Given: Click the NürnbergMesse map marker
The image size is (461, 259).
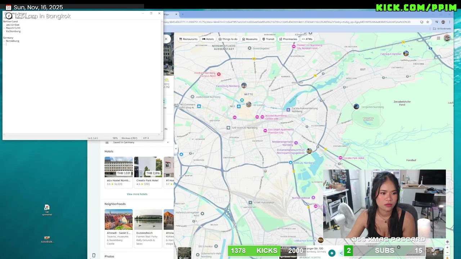Looking at the screenshot, I should [313, 197].
